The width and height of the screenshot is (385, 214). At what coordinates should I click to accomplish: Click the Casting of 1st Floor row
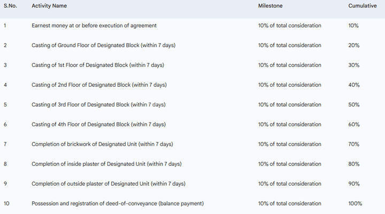98,65
